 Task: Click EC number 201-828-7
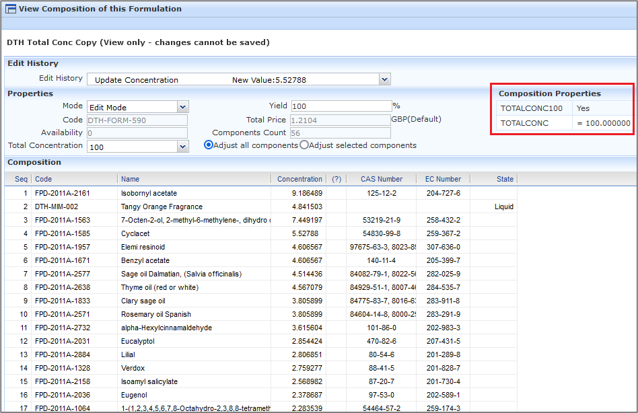(x=443, y=368)
